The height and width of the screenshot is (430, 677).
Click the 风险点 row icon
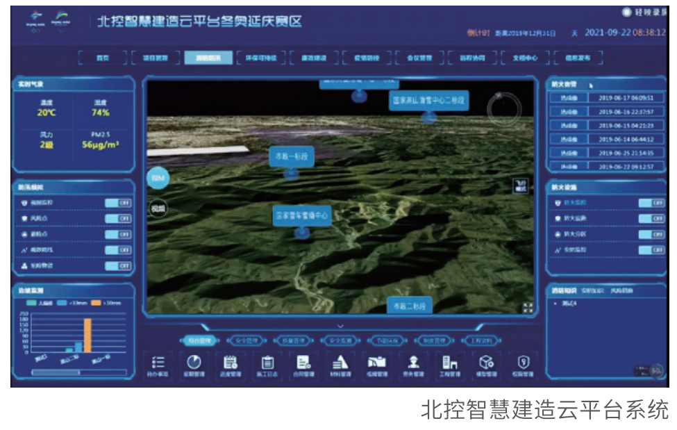pos(24,218)
